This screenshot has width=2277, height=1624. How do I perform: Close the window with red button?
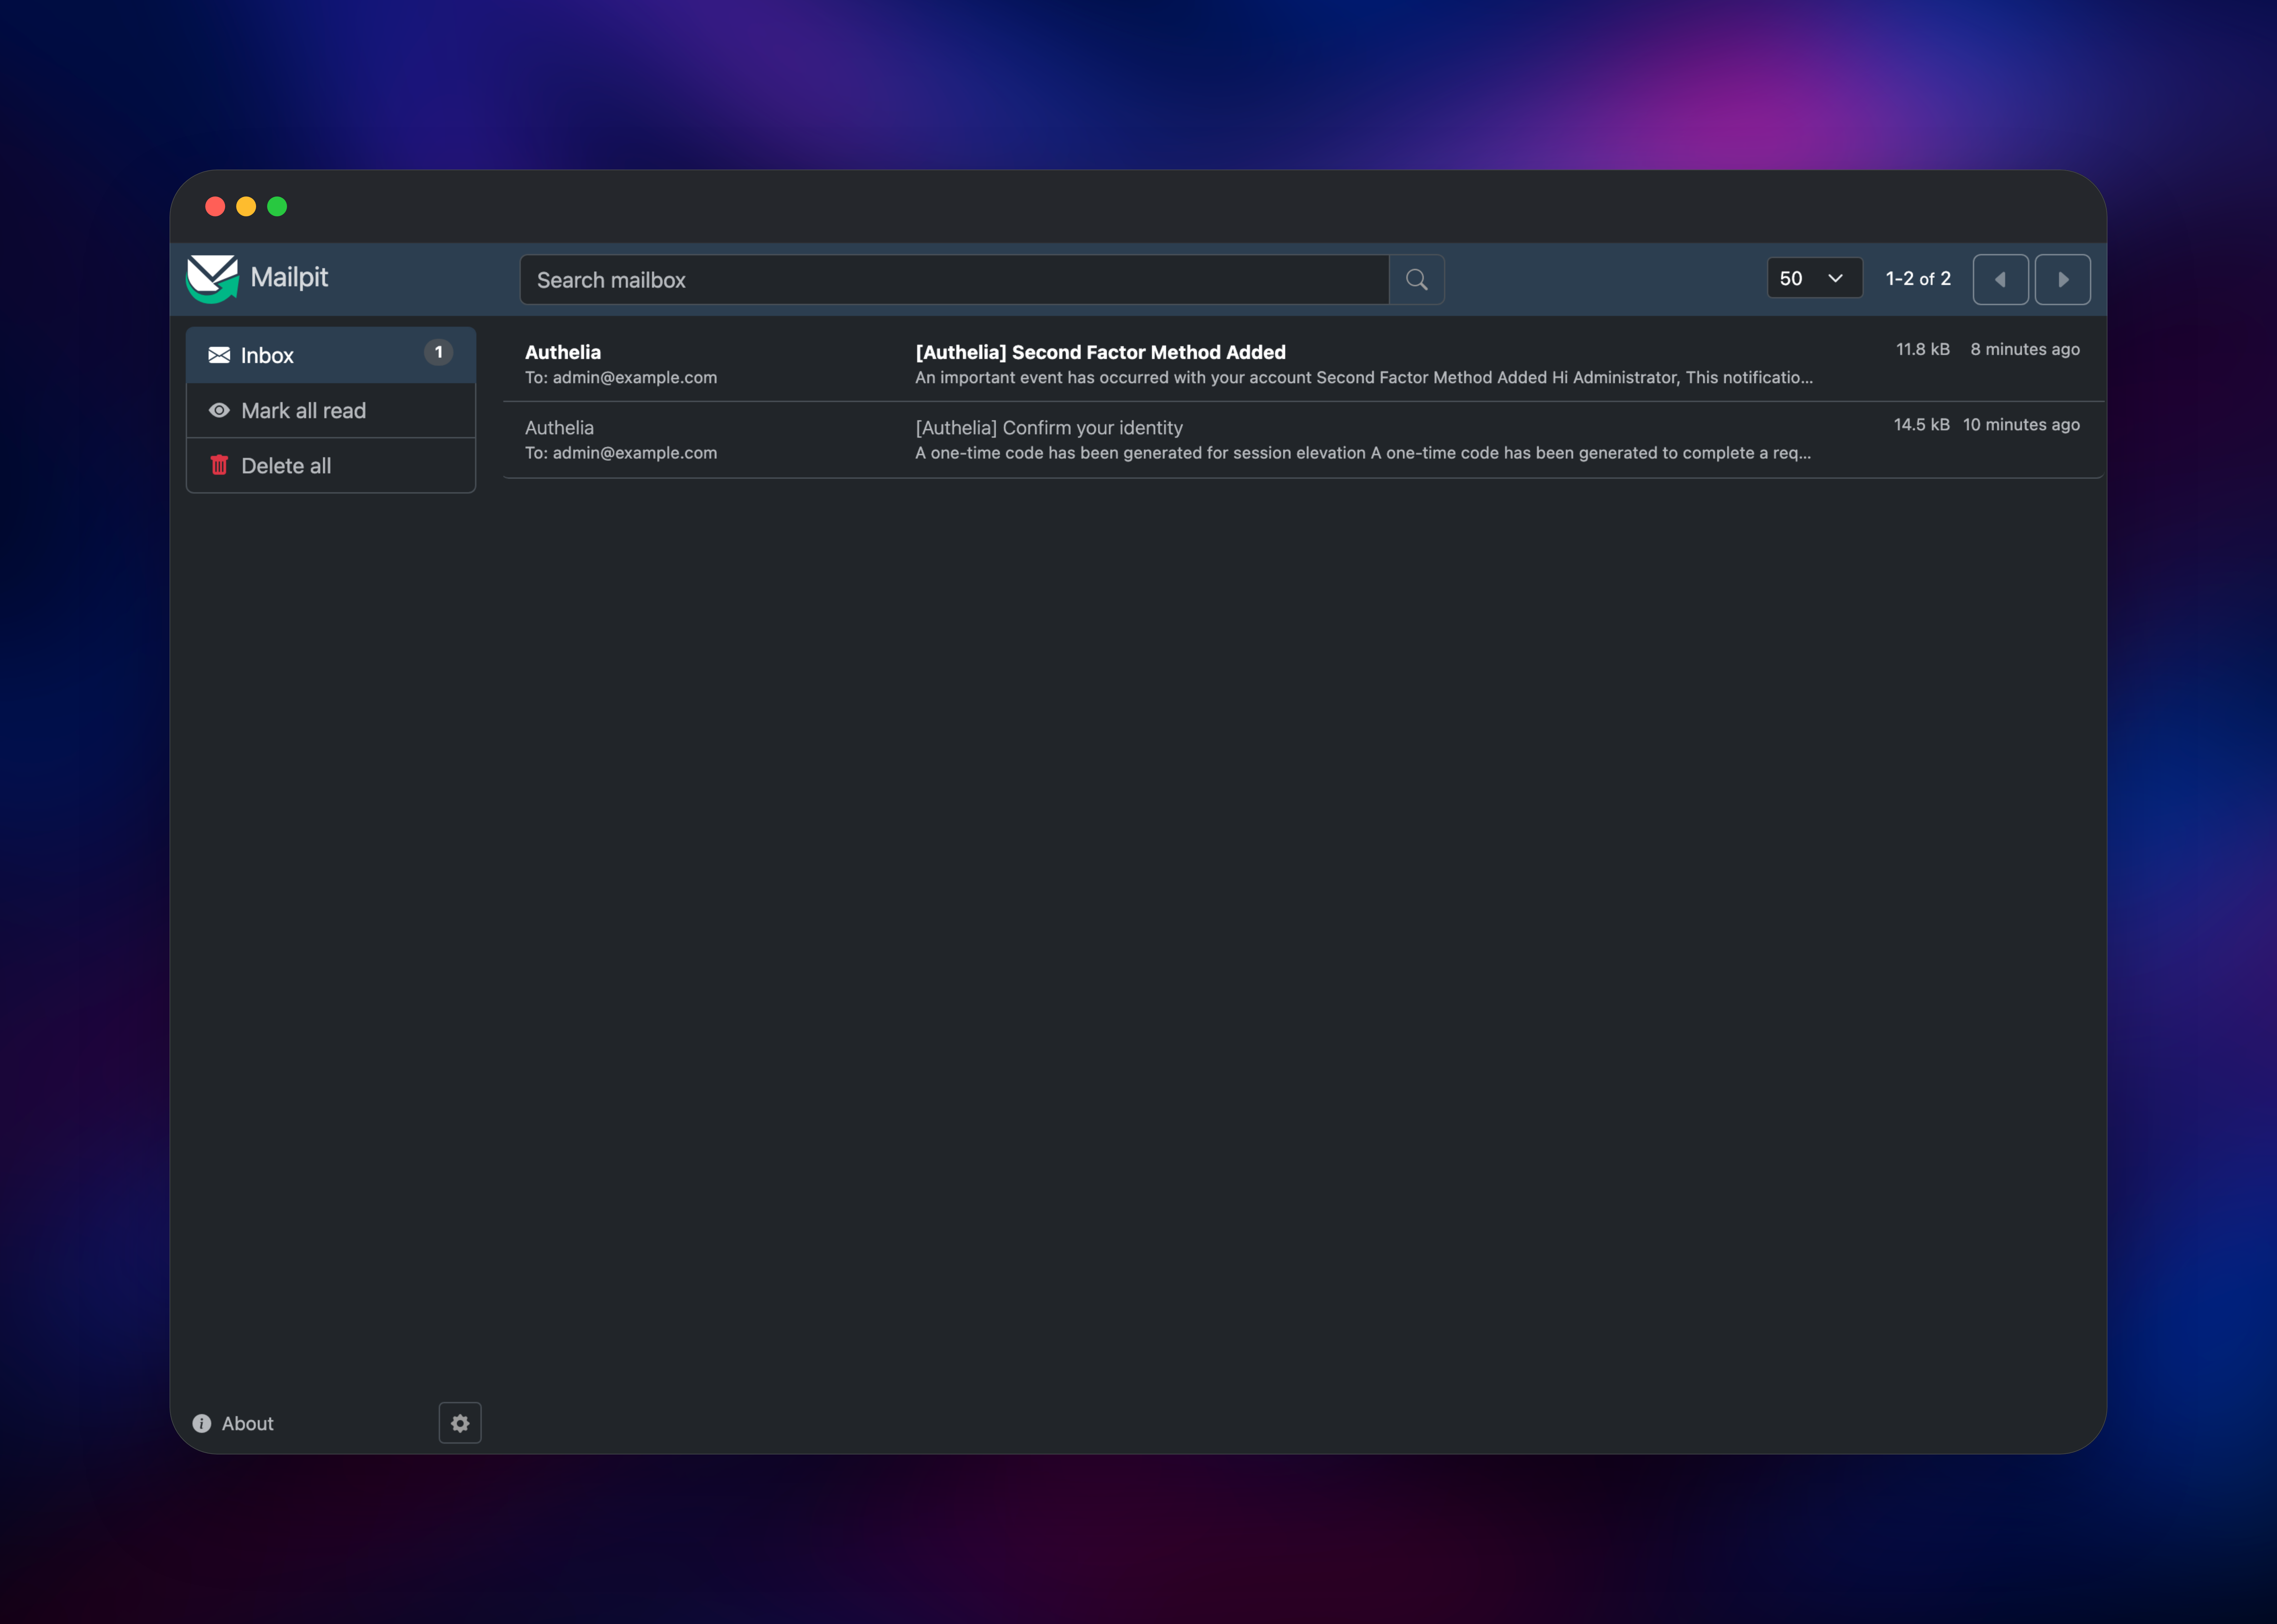point(215,206)
